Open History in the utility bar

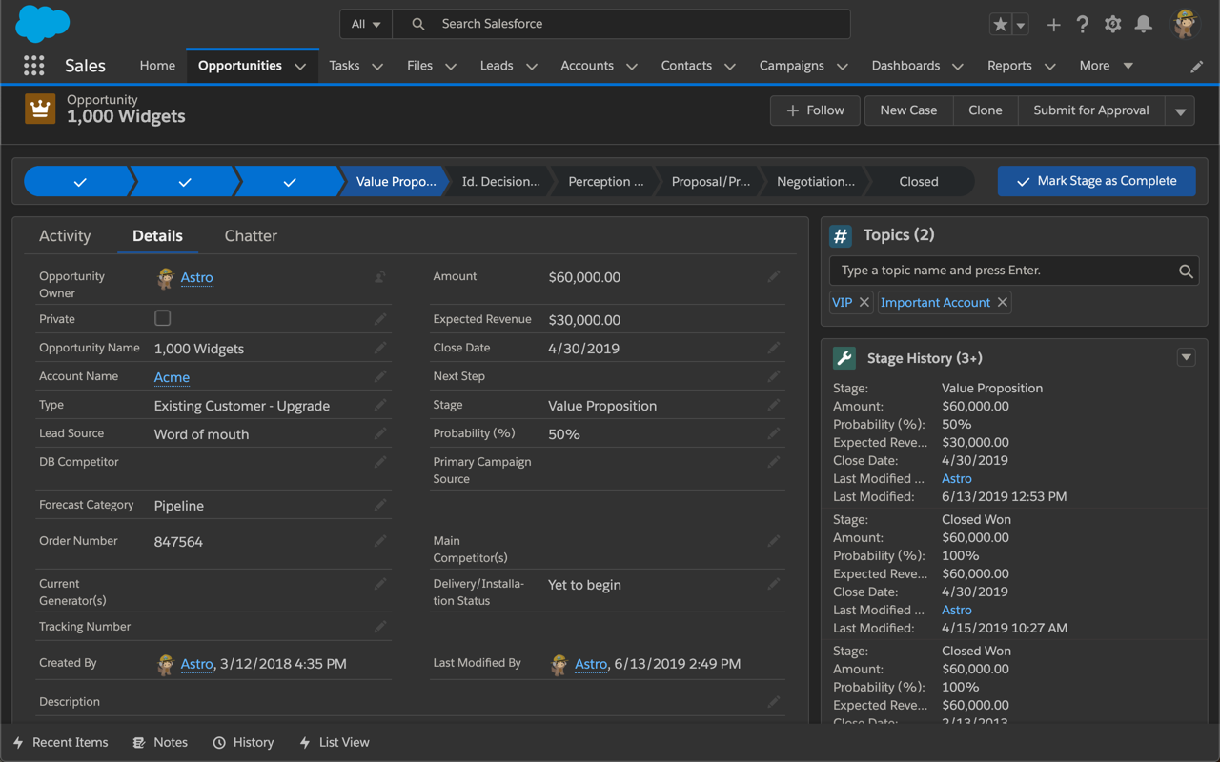click(243, 742)
